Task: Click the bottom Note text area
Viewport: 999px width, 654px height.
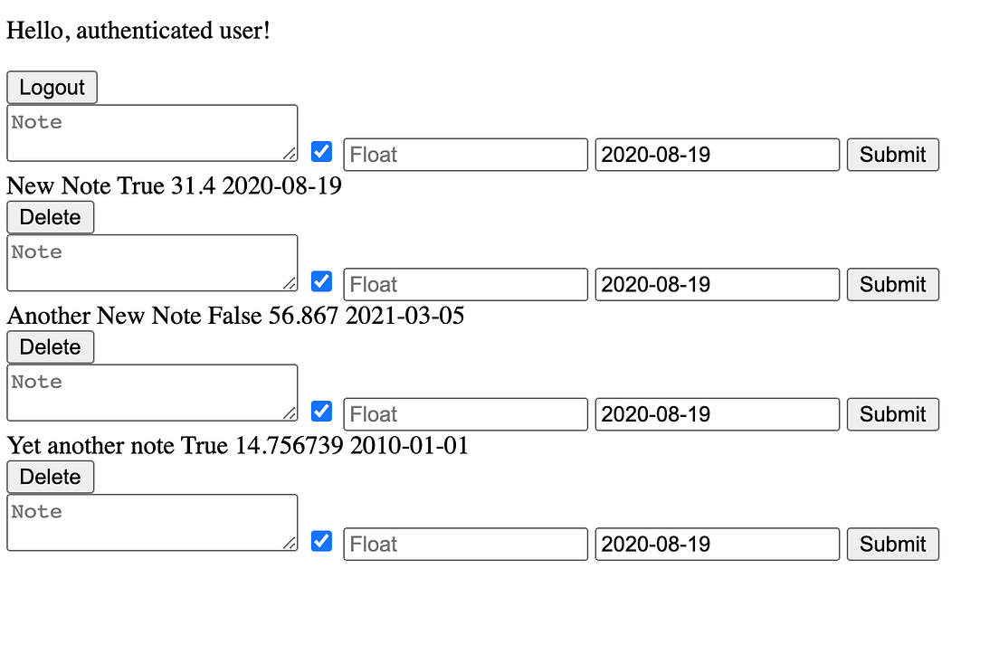Action: [152, 522]
